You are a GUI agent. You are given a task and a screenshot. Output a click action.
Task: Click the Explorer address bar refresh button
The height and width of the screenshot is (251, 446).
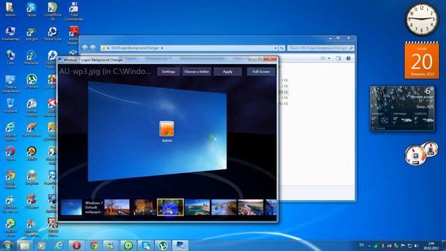(x=282, y=48)
